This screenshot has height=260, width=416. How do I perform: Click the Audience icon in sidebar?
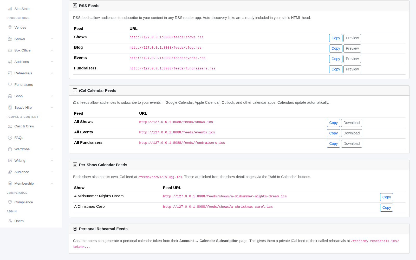click(10, 172)
